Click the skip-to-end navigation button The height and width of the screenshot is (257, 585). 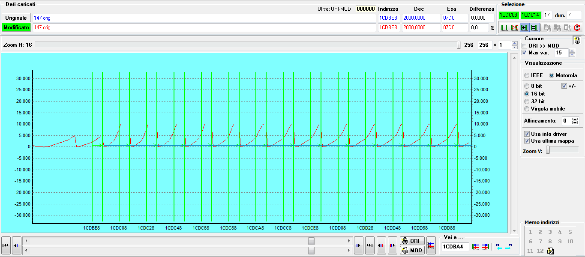[369, 245]
